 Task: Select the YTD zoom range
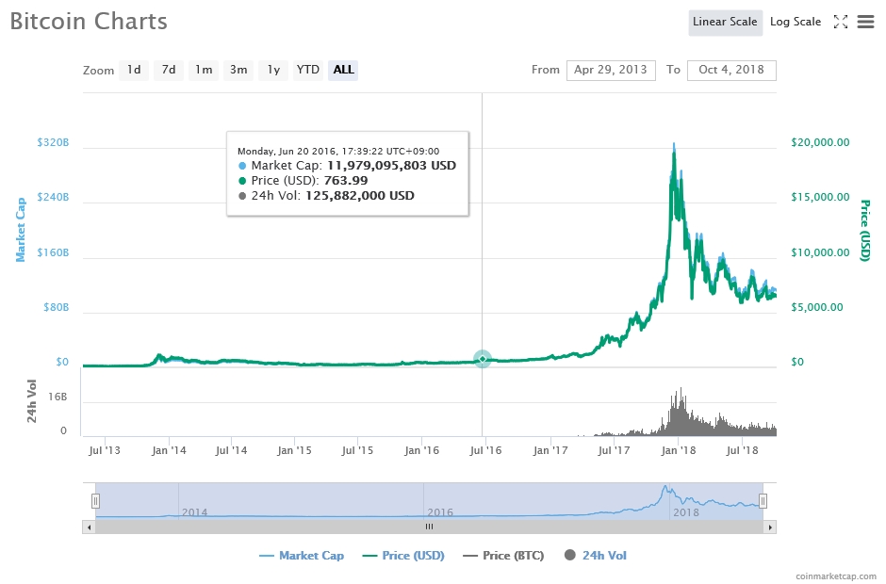click(x=307, y=70)
